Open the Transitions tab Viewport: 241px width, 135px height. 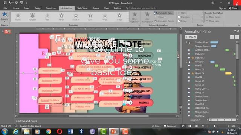pos(51,8)
